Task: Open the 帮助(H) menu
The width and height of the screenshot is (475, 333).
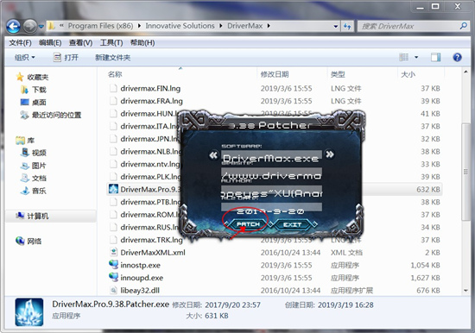Action: pyautogui.click(x=142, y=42)
